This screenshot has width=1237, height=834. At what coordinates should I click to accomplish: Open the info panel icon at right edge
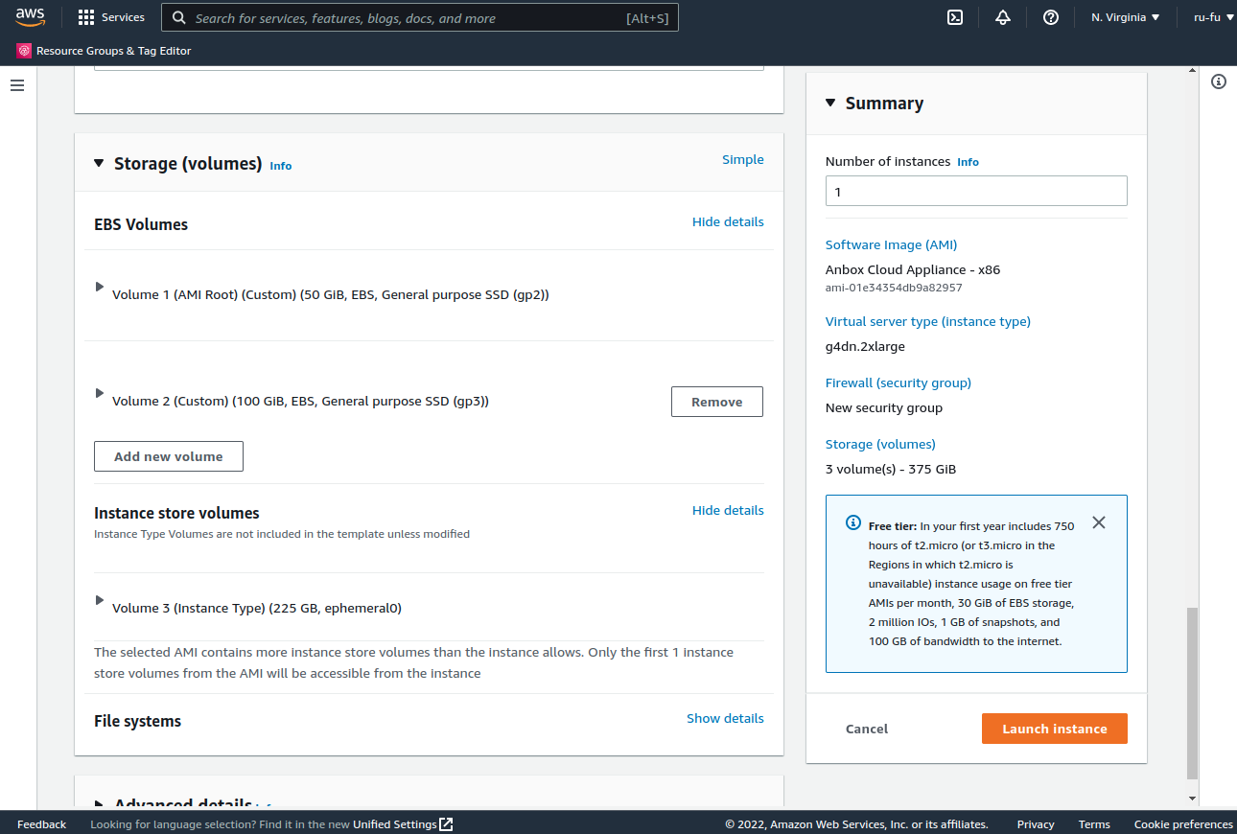click(x=1219, y=81)
